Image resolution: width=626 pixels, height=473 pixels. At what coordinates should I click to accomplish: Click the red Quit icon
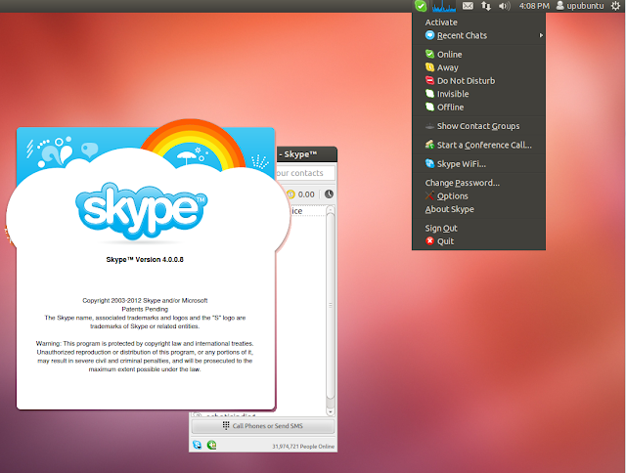(429, 240)
